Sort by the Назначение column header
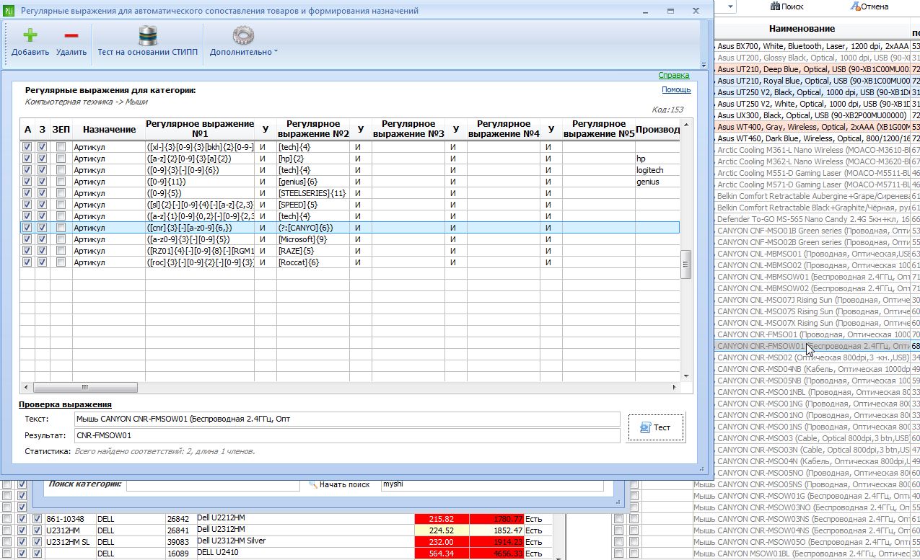920x560 pixels. tap(109, 129)
